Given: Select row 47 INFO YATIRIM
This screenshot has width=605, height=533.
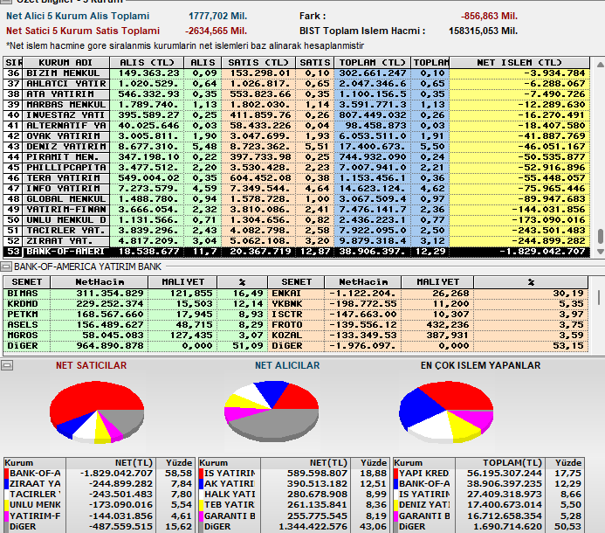Looking at the screenshot, I should (x=296, y=189).
